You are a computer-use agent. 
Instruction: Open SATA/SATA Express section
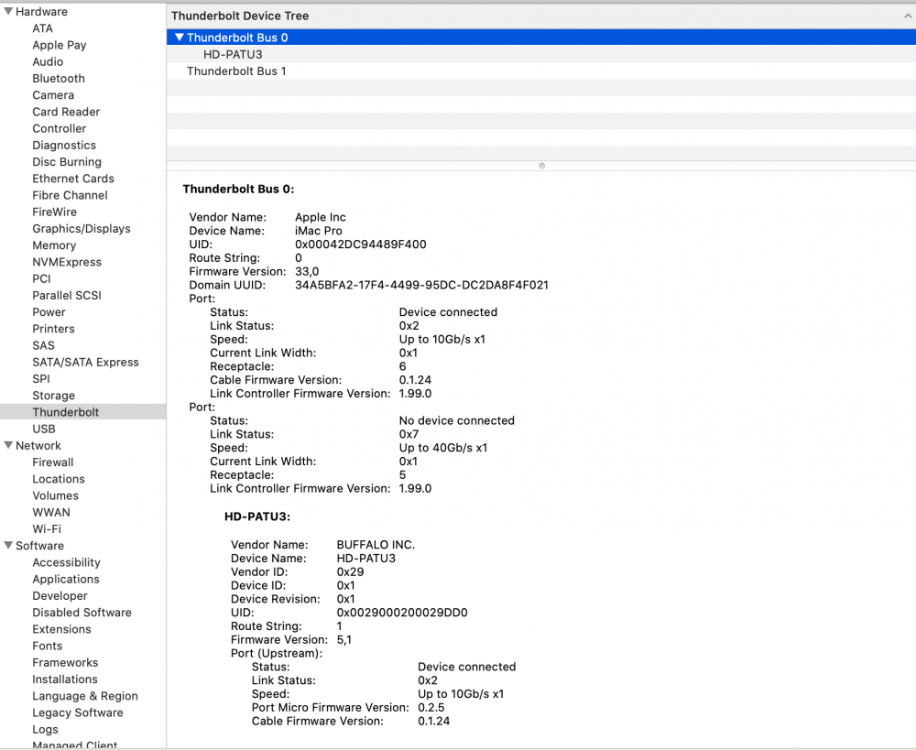pyautogui.click(x=85, y=362)
